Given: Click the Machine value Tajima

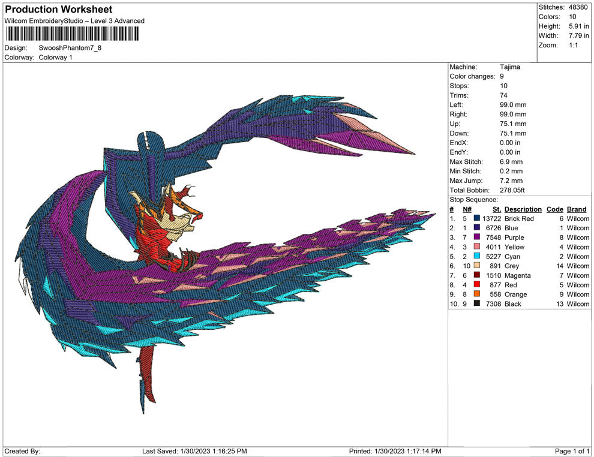Looking at the screenshot, I should (x=510, y=67).
